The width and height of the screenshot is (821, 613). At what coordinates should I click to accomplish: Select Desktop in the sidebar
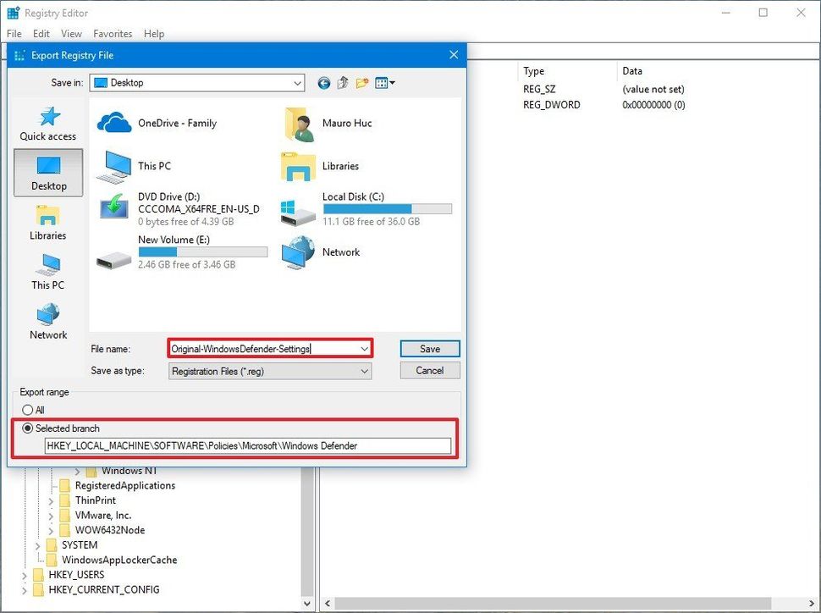47,173
